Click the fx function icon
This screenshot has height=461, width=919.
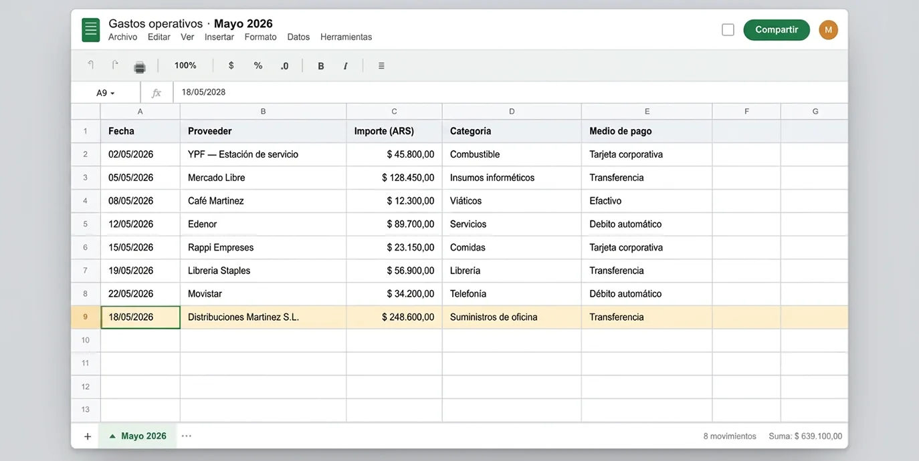coord(157,93)
